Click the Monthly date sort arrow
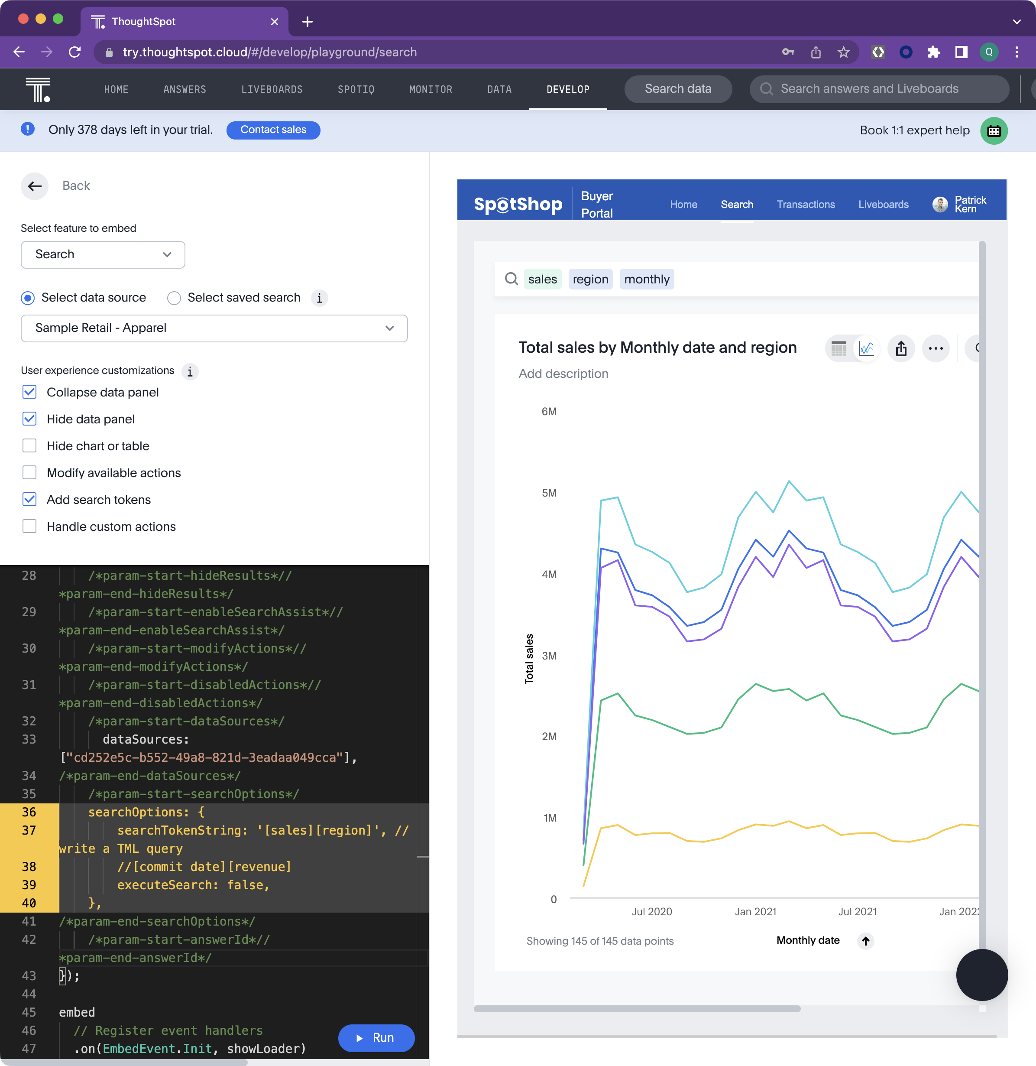This screenshot has height=1066, width=1036. (x=866, y=941)
